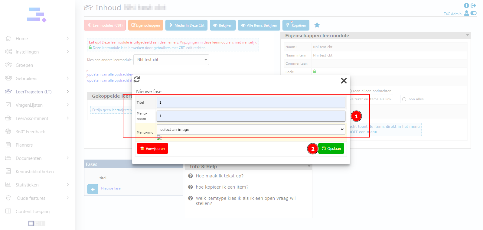Viewport: 483px width, 230px height.
Task: Click the logout icon at top right
Action: [x=474, y=5]
